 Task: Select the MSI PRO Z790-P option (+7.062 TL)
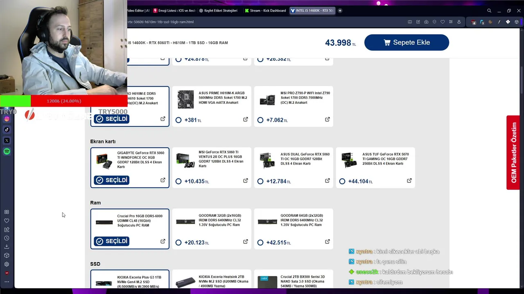[260, 120]
